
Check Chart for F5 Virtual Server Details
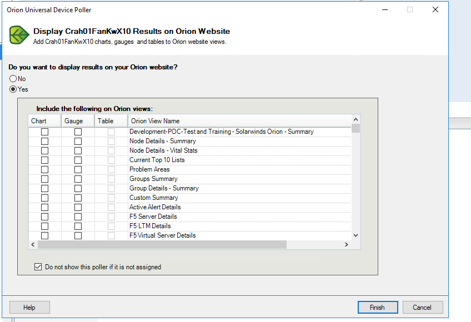point(45,235)
